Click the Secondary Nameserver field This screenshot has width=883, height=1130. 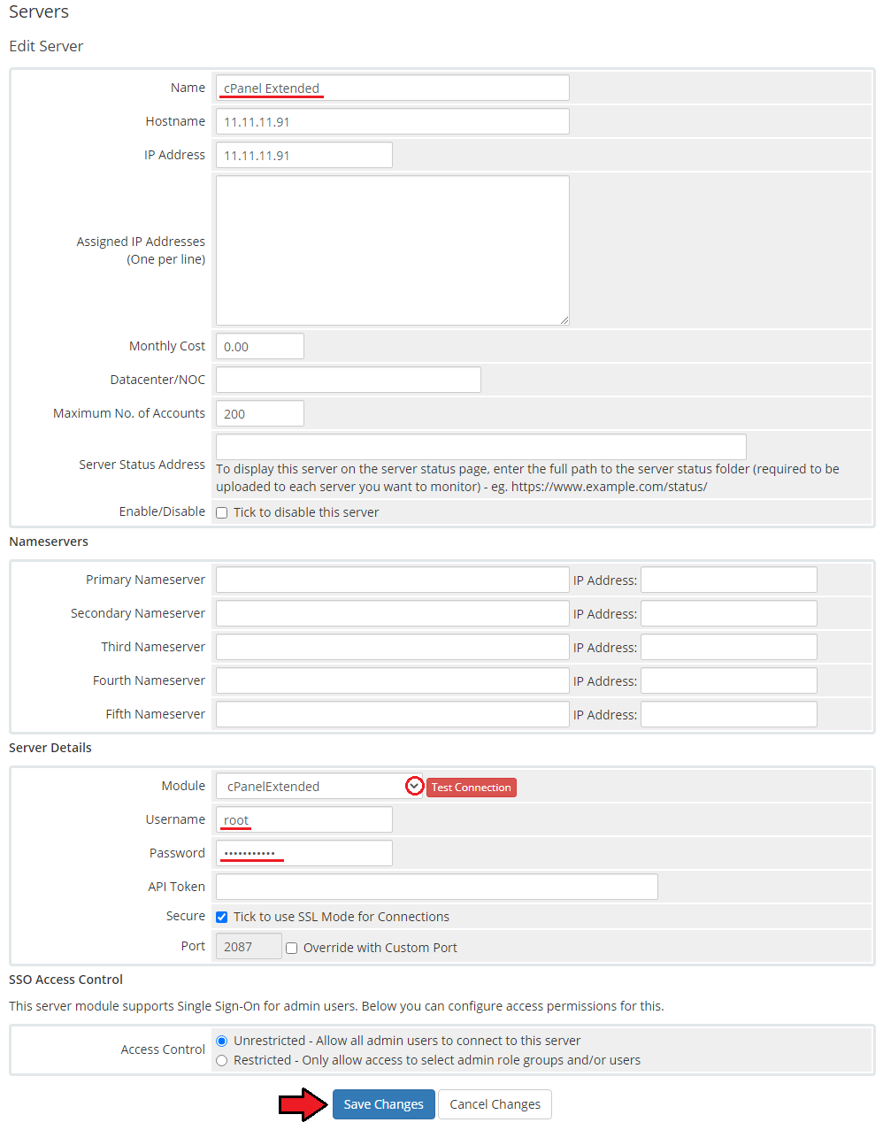(x=392, y=613)
